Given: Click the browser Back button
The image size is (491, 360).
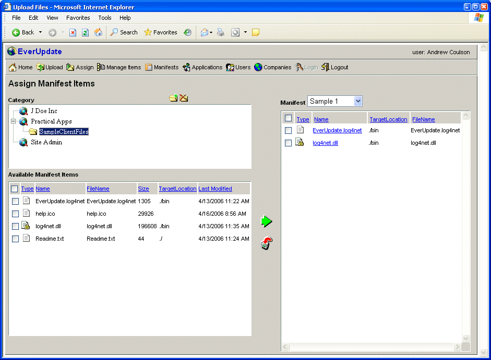Looking at the screenshot, I should coord(23,32).
